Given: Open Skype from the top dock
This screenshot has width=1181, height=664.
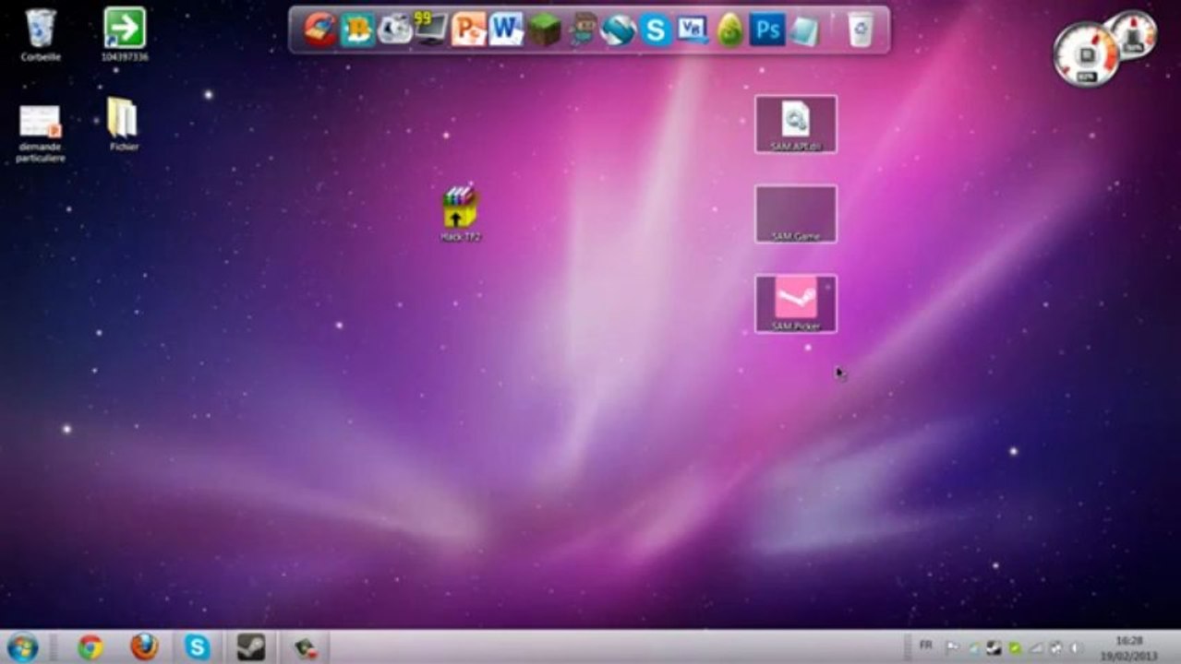Looking at the screenshot, I should click(655, 30).
